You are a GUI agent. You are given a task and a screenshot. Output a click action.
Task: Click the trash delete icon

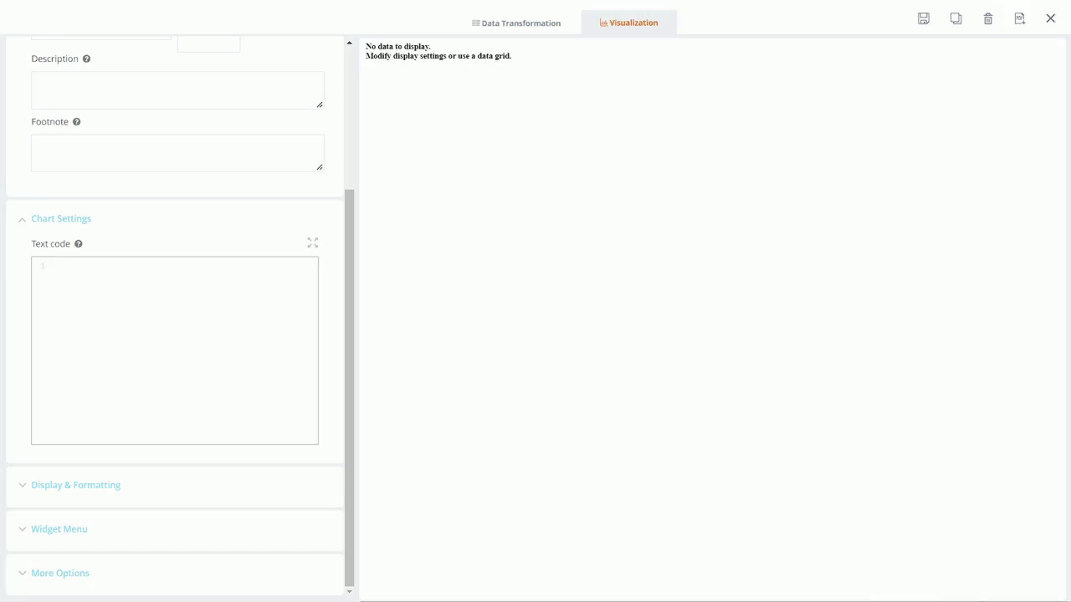[988, 18]
